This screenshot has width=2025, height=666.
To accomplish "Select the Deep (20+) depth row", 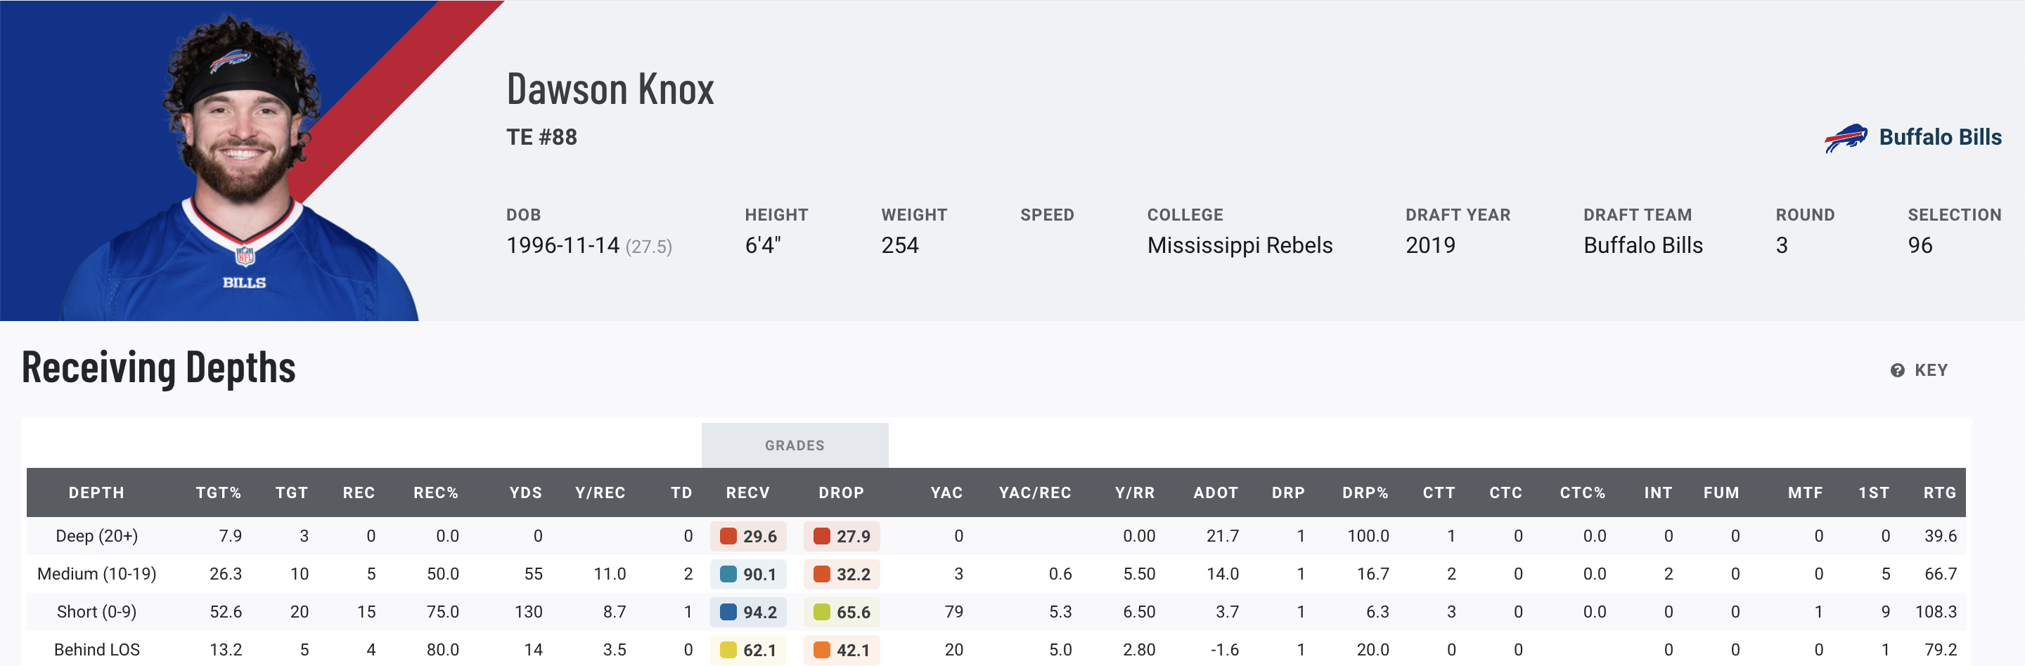I will coord(97,537).
